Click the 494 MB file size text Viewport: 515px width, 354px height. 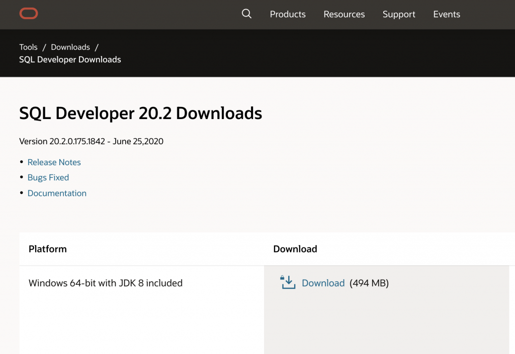(x=369, y=283)
